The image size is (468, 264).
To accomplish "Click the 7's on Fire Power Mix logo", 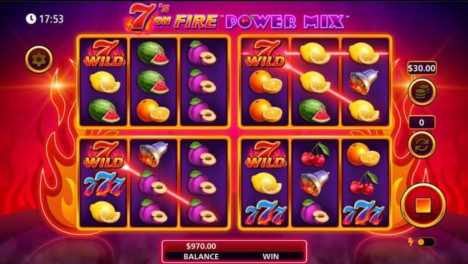I will pos(235,18).
